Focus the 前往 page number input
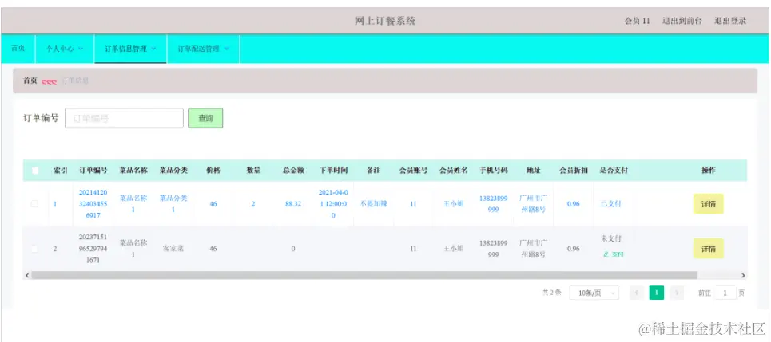 click(x=725, y=293)
